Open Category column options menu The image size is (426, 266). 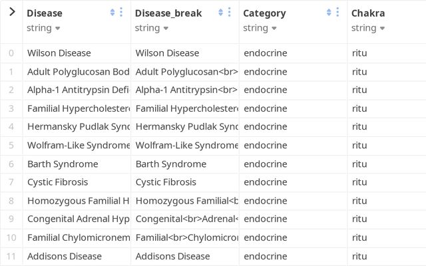click(x=338, y=13)
